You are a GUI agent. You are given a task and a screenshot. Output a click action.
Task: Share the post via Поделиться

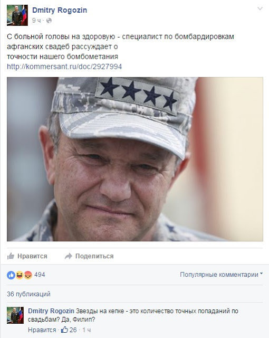tap(94, 256)
